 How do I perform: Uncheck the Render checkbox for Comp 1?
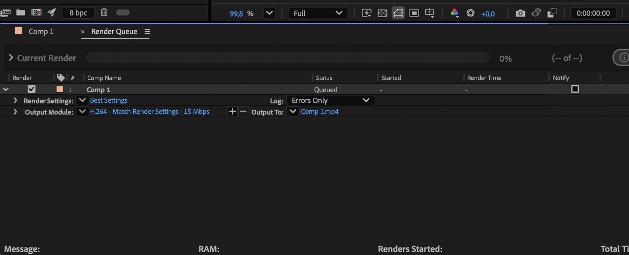coord(32,89)
